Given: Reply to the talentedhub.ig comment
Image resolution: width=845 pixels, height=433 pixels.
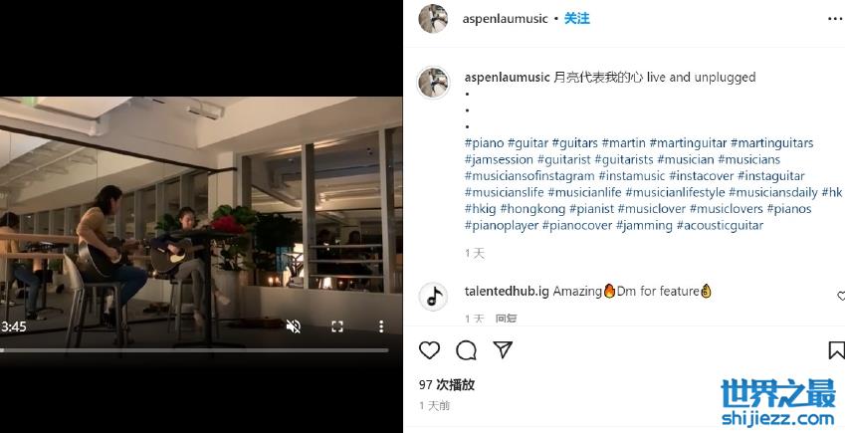Looking at the screenshot, I should (x=506, y=319).
